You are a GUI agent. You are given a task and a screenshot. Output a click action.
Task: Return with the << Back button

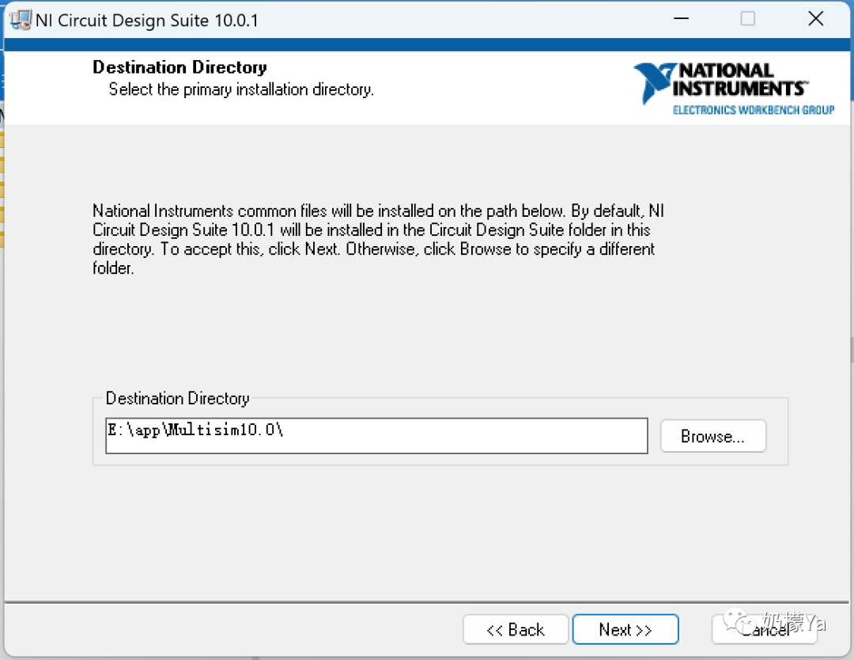(516, 629)
